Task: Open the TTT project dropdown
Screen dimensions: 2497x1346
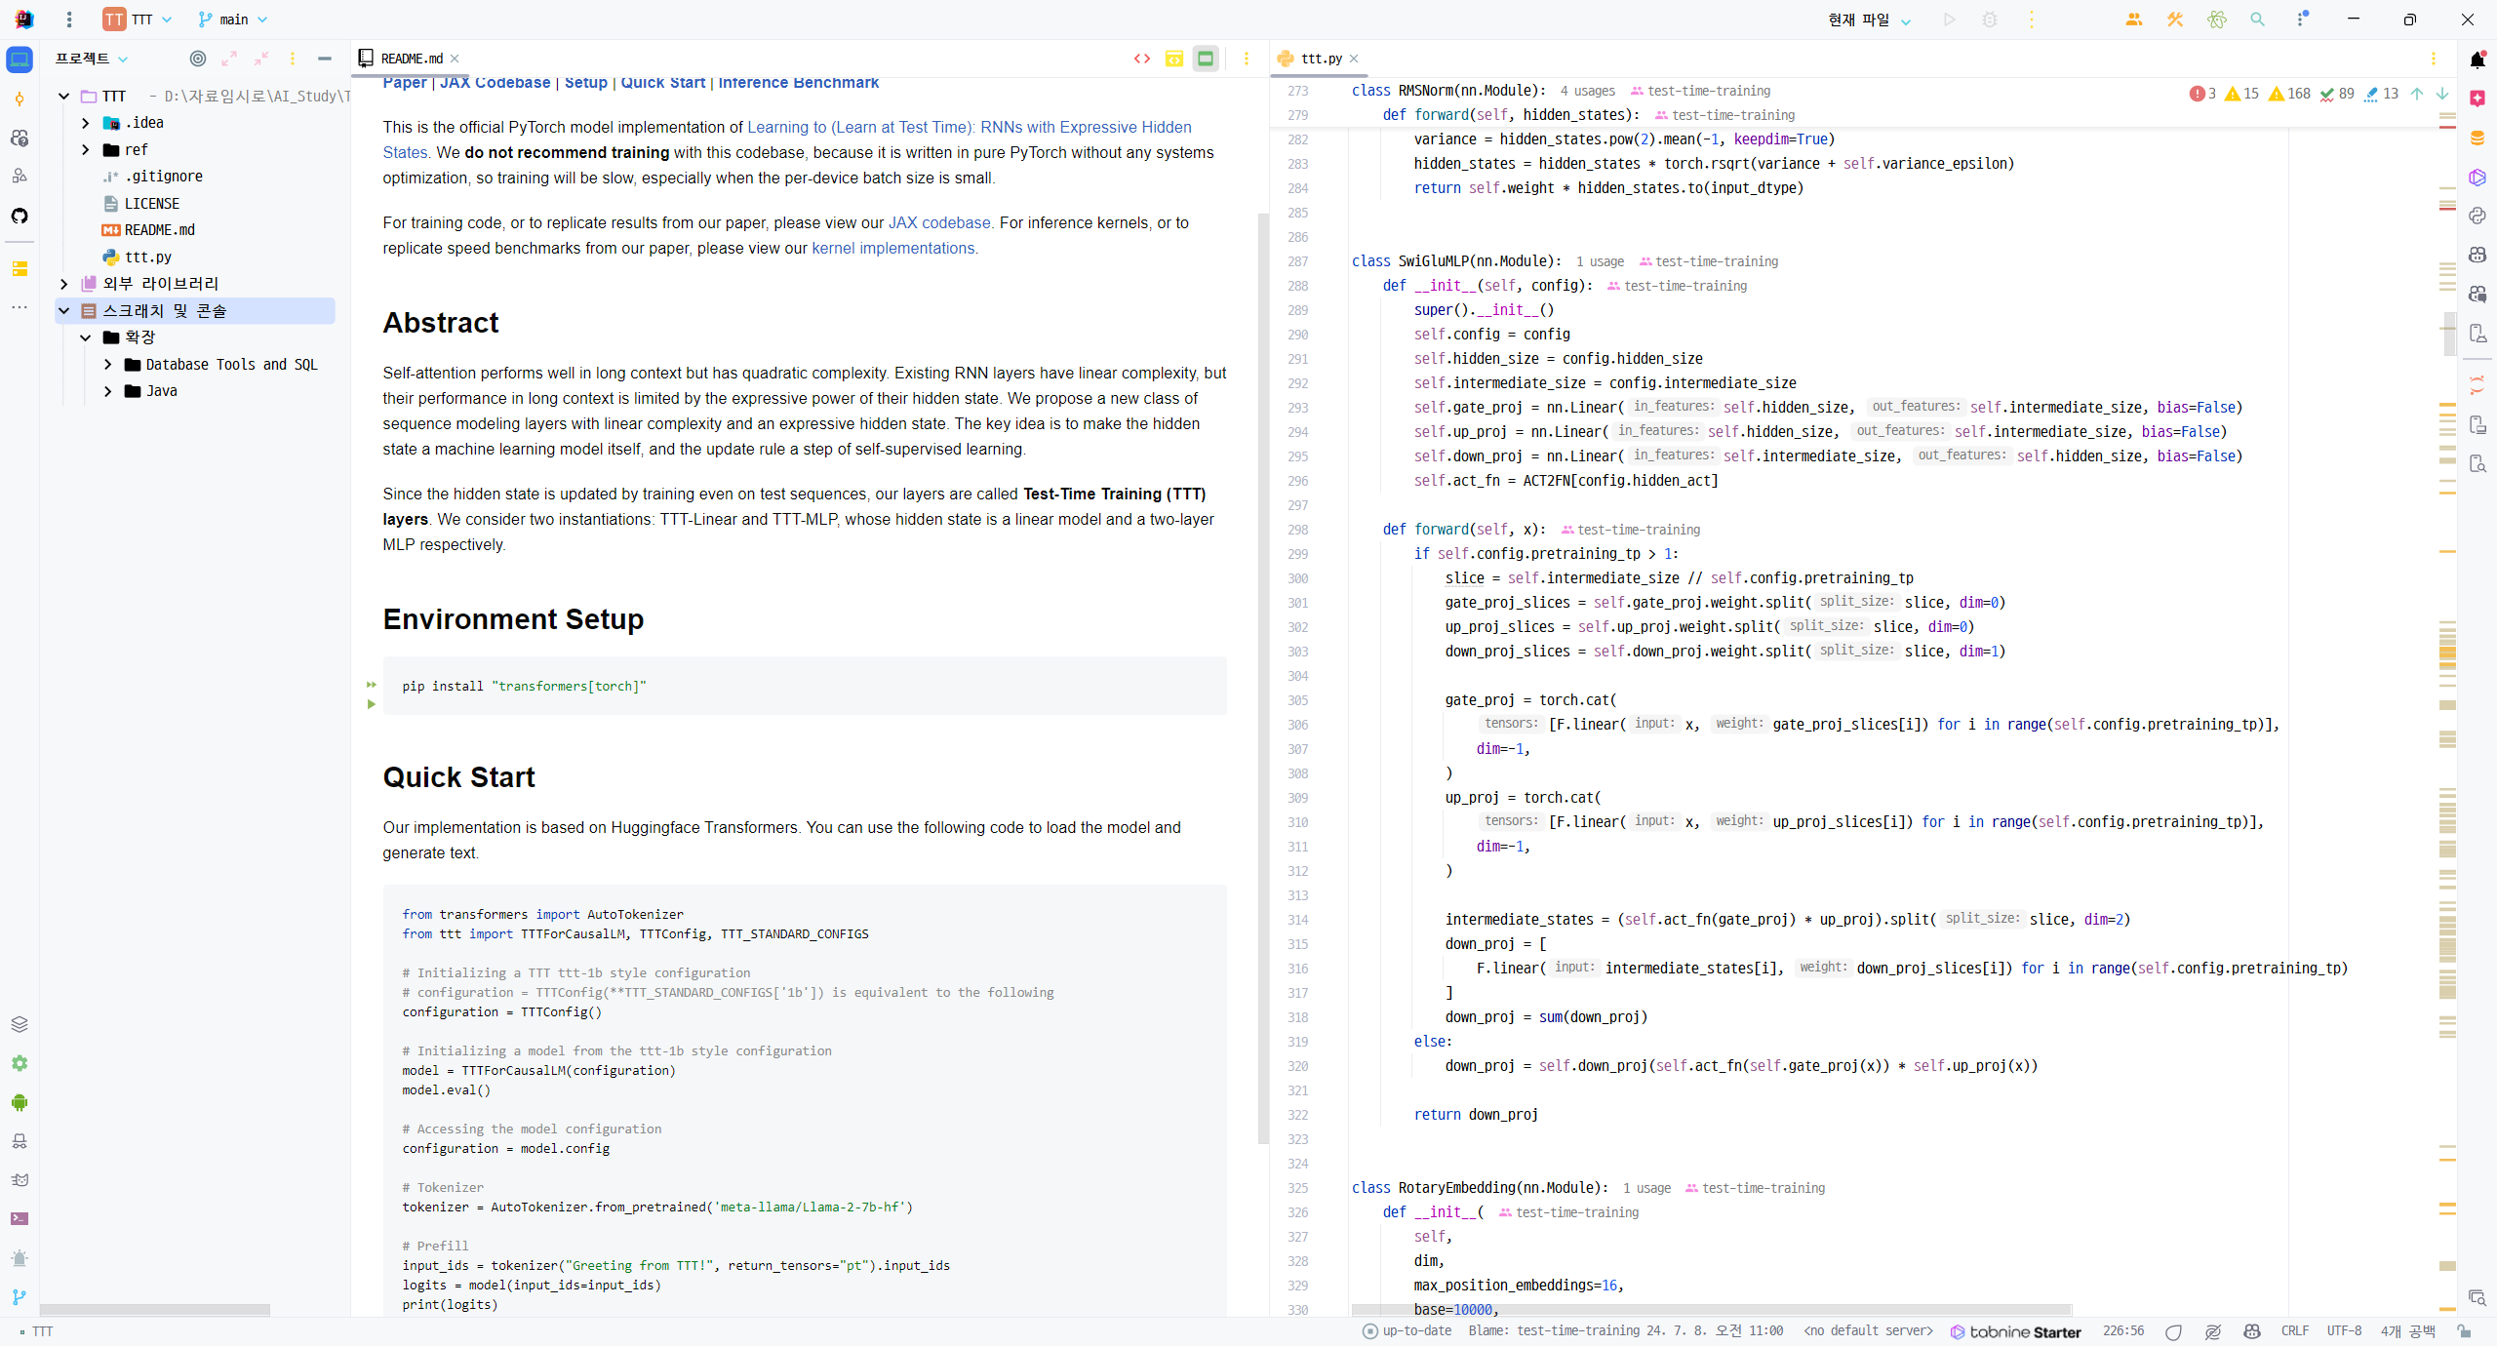Action: (x=139, y=20)
